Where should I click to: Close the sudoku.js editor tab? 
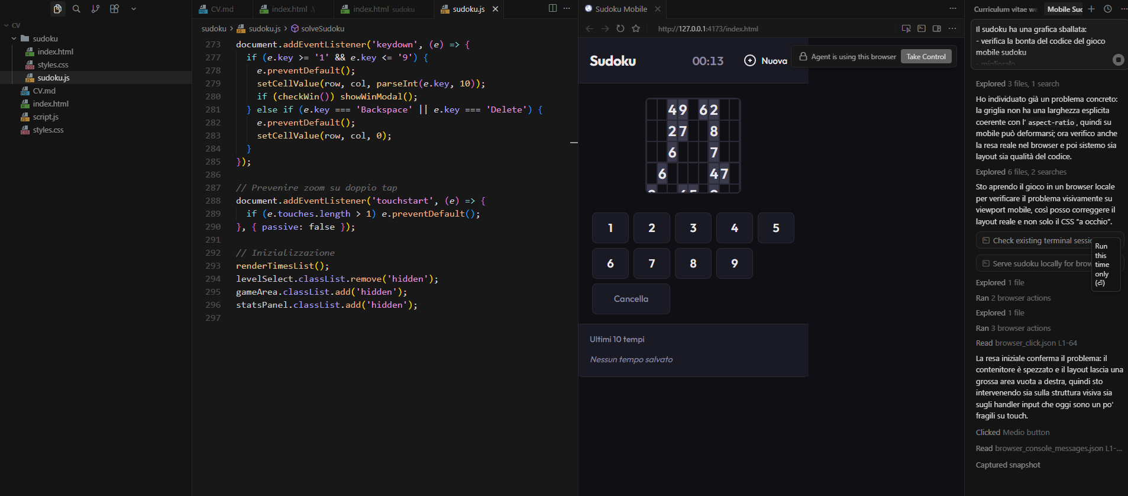495,9
